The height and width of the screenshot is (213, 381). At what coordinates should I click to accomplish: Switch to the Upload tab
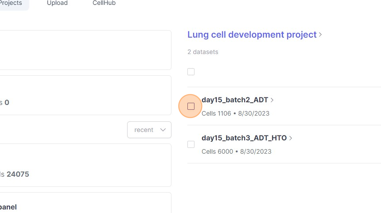(57, 3)
